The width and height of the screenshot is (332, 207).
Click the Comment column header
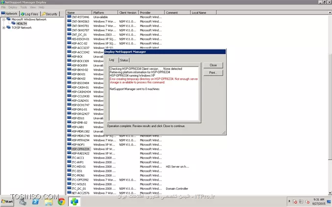(177, 13)
